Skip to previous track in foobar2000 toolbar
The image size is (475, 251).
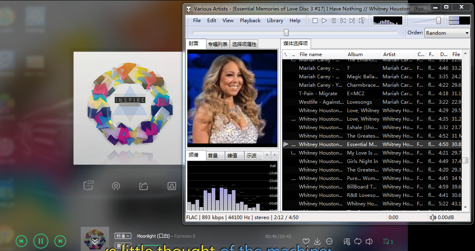point(343,21)
